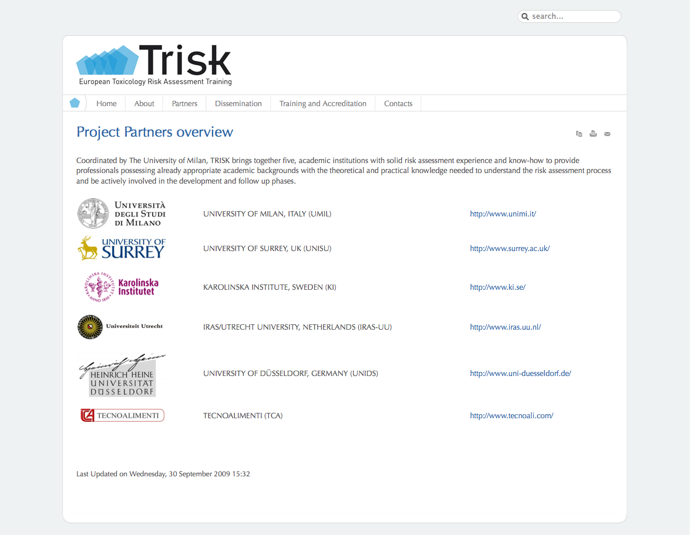Click the magnifier icon in search box
The width and height of the screenshot is (690, 535).
coord(525,16)
